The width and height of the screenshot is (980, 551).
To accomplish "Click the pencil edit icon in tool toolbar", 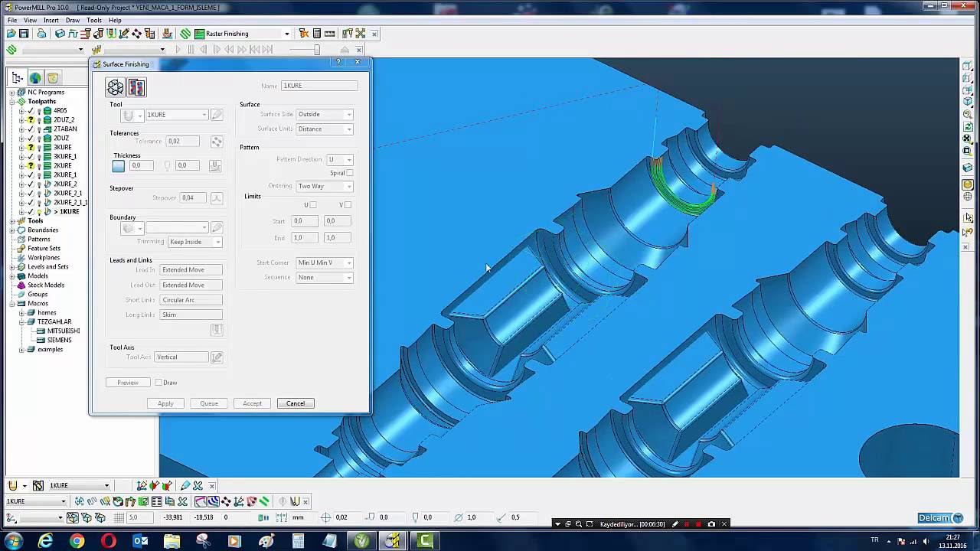I will (x=185, y=485).
